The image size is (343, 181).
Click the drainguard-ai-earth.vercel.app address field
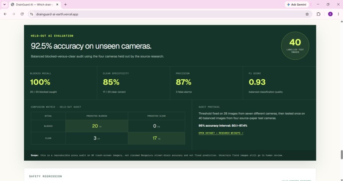point(166,14)
